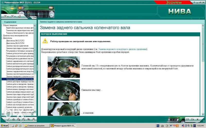This screenshot has width=206, height=128.
Task: Open Снятие датчика давления масла topic
Action: click(x=20, y=59)
